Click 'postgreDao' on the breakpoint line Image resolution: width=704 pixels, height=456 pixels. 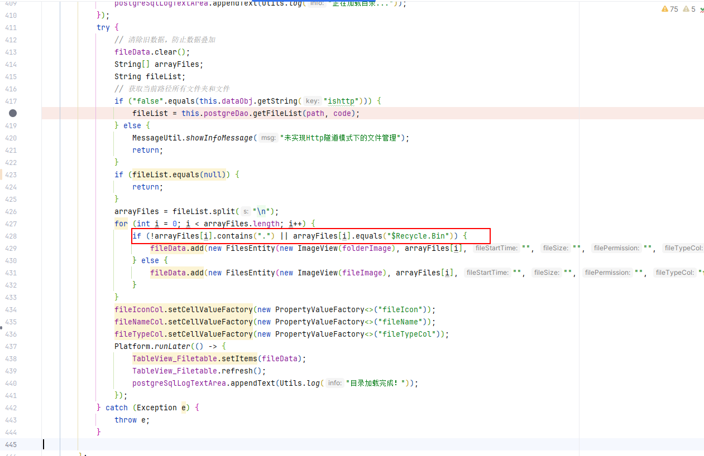(x=226, y=113)
